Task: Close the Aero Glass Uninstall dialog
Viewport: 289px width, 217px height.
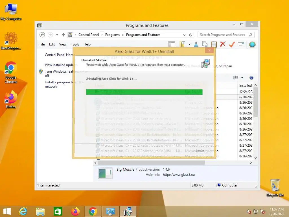Action: click(210, 50)
